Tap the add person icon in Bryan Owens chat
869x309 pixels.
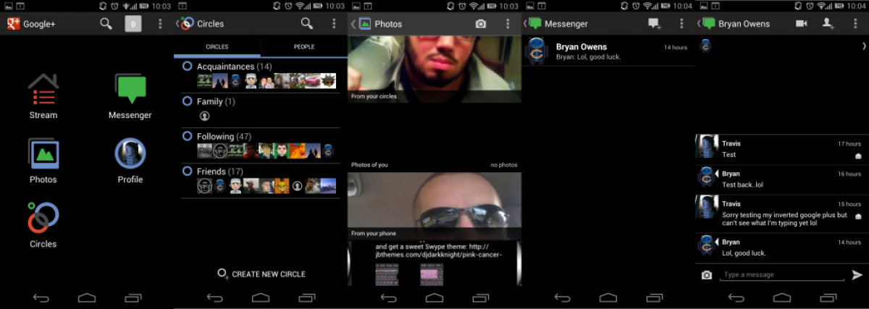tap(828, 24)
